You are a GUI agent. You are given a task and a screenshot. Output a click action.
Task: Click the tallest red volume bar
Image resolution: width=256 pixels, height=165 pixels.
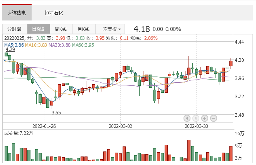[x=189, y=150]
